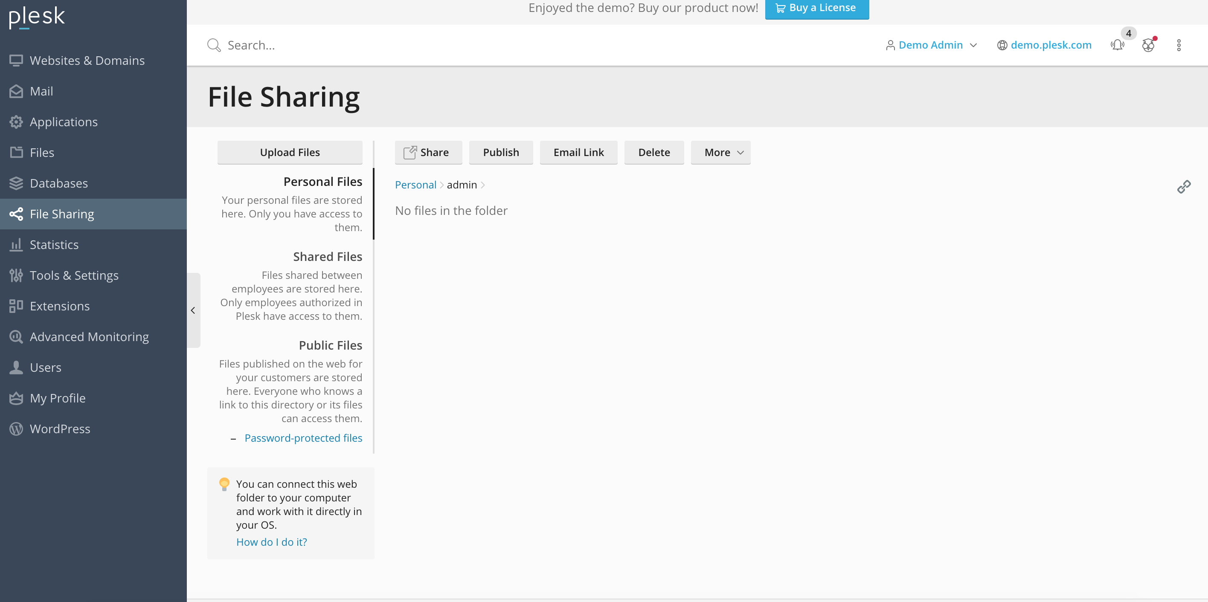
Task: Click the admin breadcrumb text
Action: click(462, 185)
